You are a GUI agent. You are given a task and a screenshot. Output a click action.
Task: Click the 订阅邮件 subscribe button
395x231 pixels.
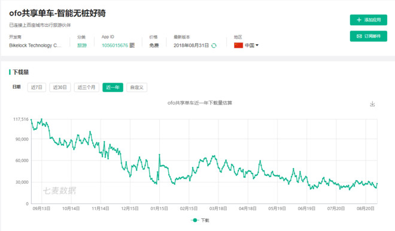pos(368,37)
